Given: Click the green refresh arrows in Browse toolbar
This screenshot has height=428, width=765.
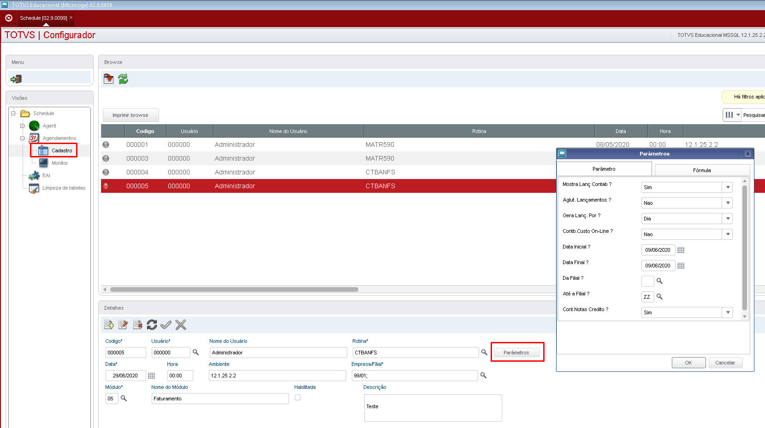Looking at the screenshot, I should pyautogui.click(x=123, y=79).
